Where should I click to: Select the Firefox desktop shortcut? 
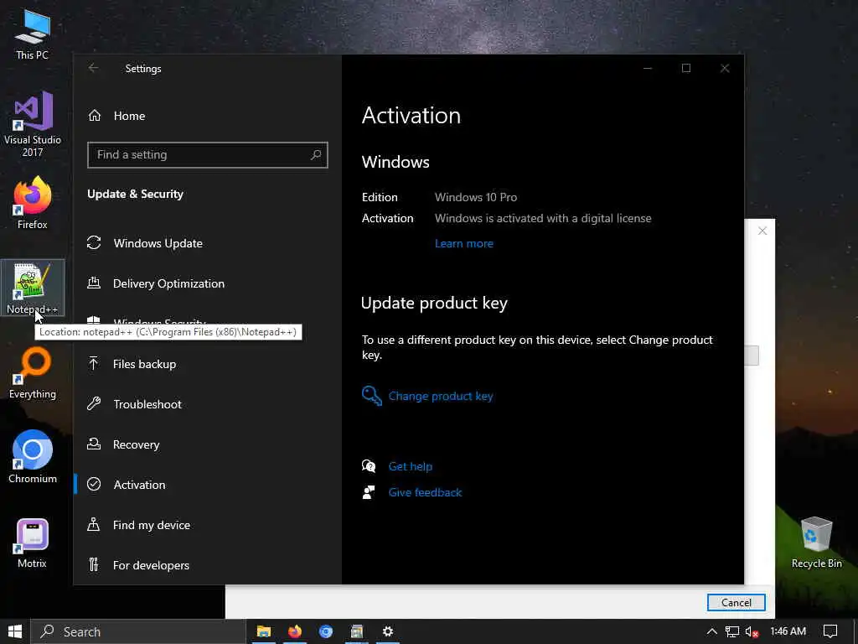coord(33,203)
